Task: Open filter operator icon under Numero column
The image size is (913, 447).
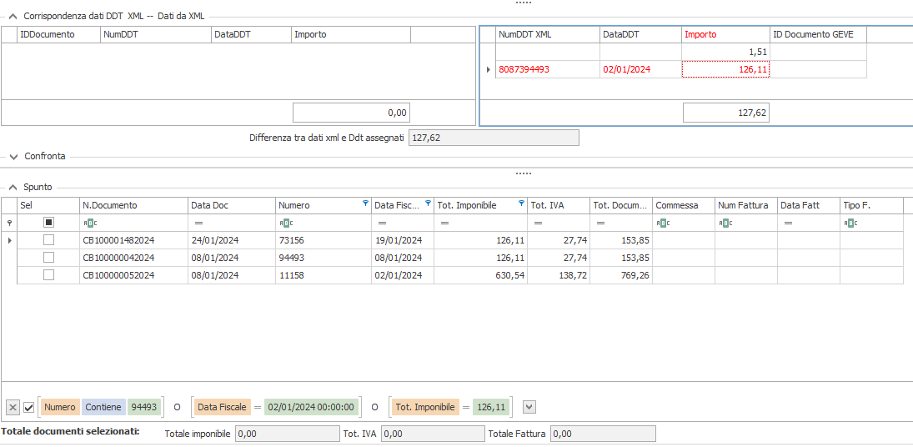Action: pyautogui.click(x=285, y=223)
